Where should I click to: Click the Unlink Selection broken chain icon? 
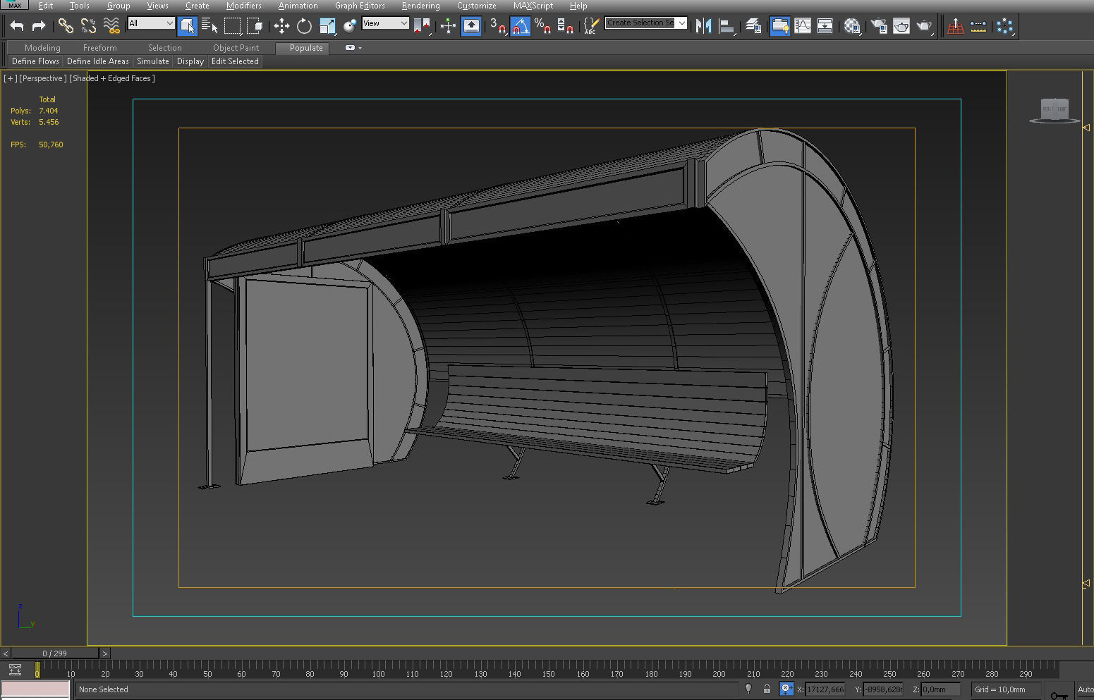coord(88,26)
